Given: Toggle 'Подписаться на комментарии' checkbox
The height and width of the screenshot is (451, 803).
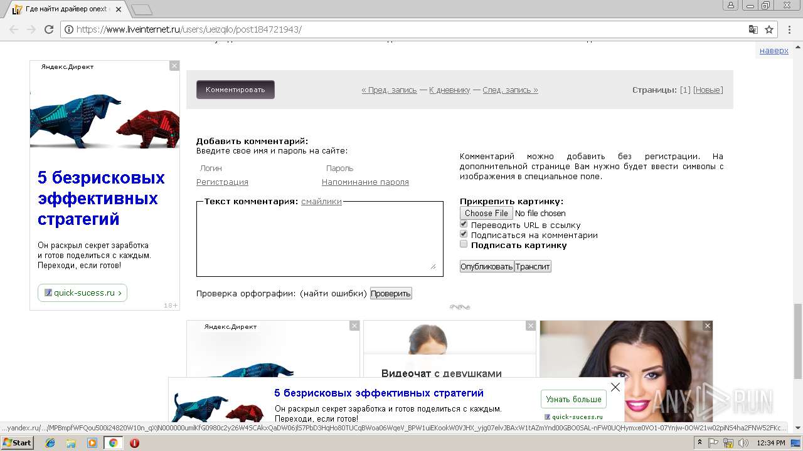Looking at the screenshot, I should pos(464,234).
